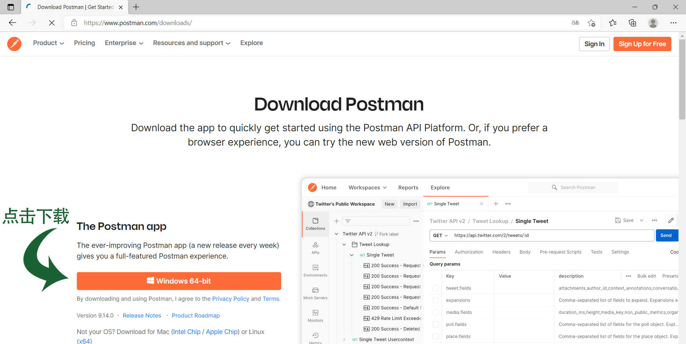
Task: Open a new browser tab
Action: pyautogui.click(x=136, y=7)
